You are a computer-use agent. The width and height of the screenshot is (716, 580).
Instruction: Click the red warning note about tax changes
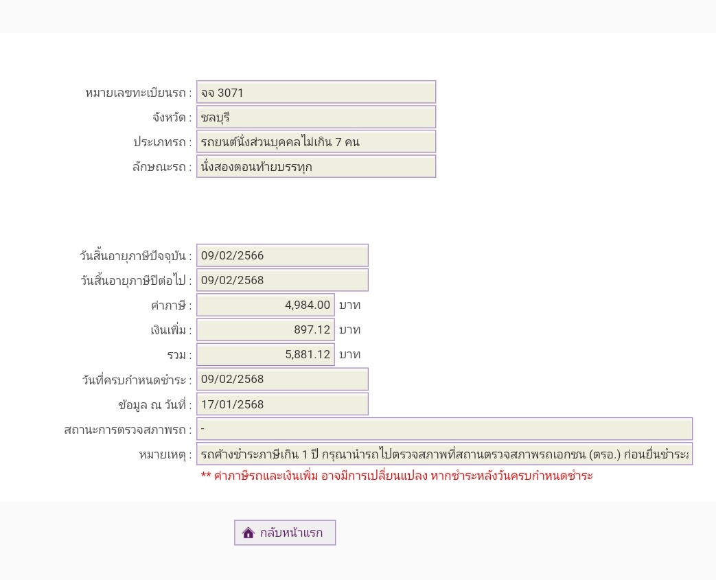pos(396,476)
